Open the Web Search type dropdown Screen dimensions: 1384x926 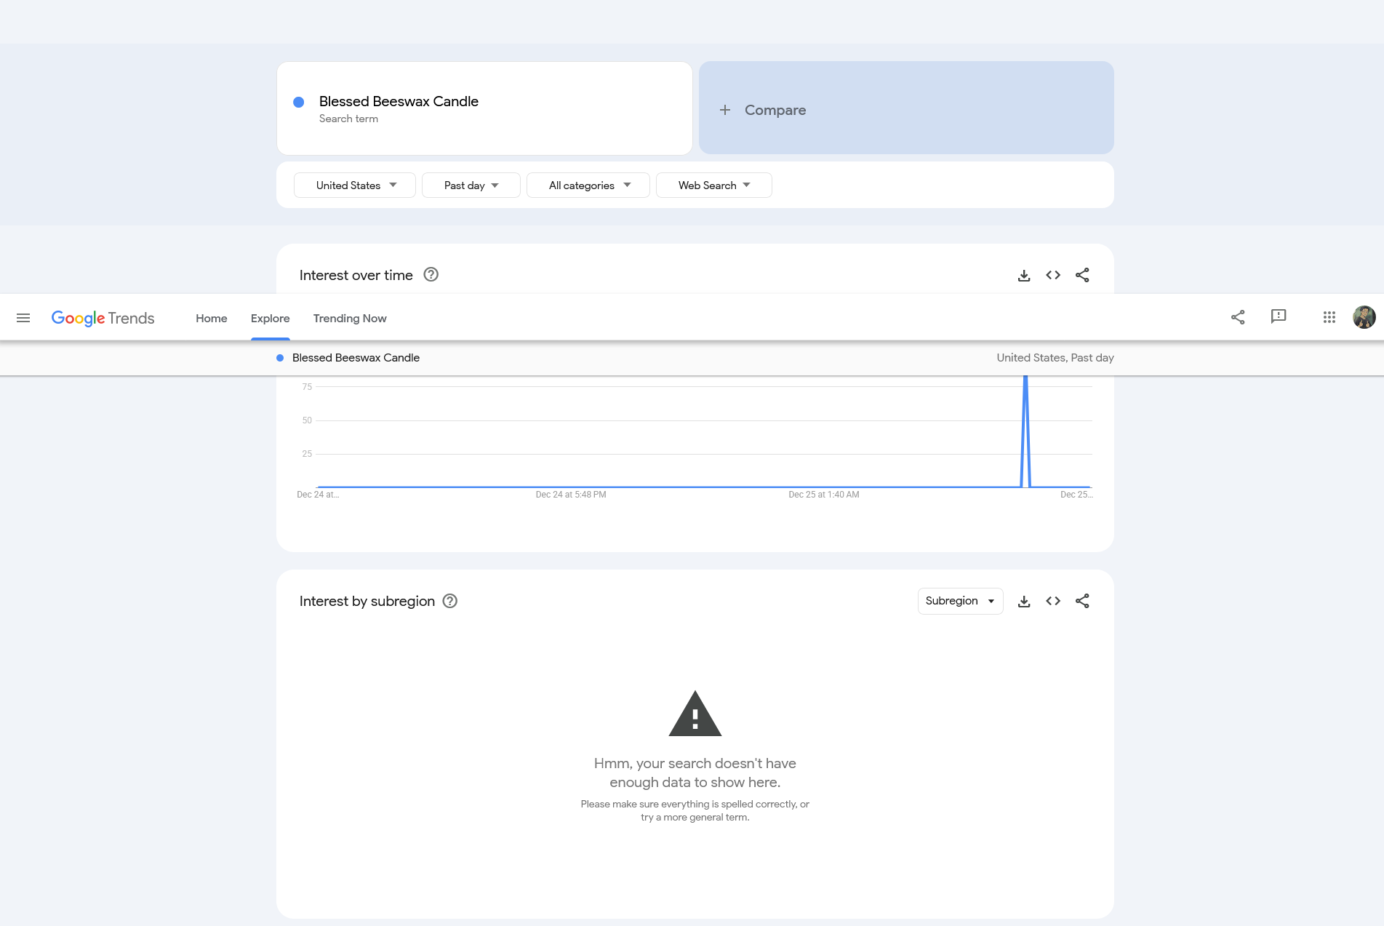714,185
